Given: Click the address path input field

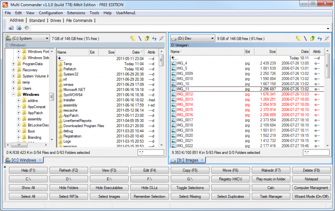Looking at the screenshot, I should pyautogui.click(x=178, y=28).
